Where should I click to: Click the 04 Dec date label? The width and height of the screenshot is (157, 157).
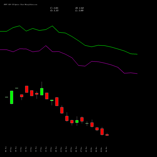106,149
